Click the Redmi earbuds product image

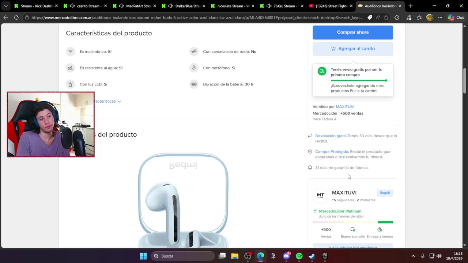183,200
